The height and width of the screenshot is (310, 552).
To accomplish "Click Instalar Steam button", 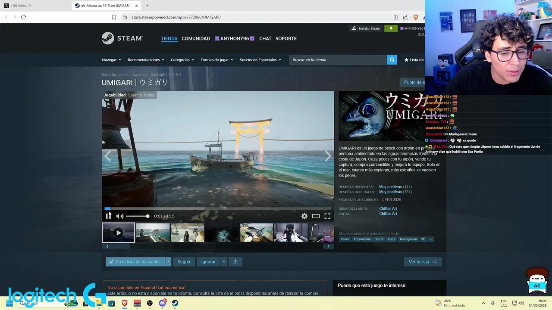I will tap(366, 28).
